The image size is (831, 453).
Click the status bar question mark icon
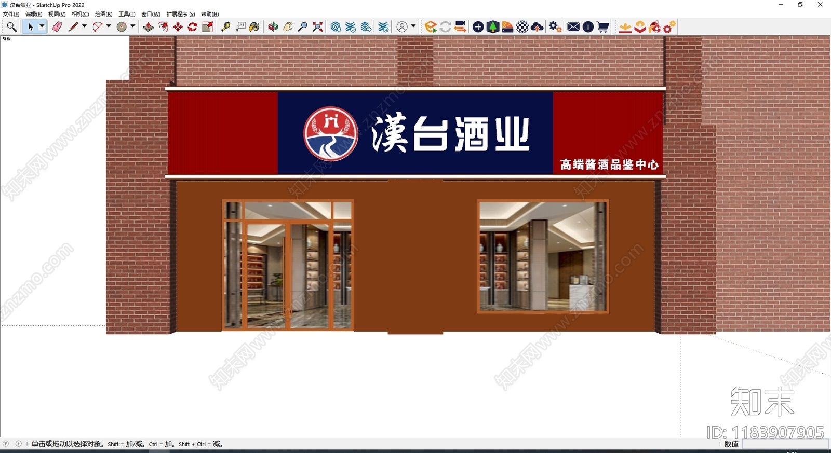point(6,444)
